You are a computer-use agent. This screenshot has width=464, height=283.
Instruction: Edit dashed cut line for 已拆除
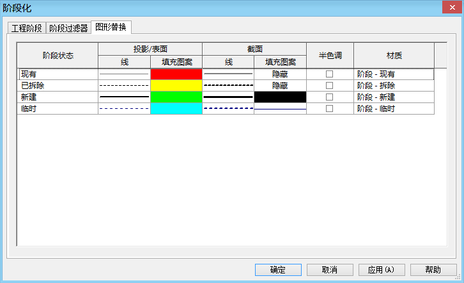pyautogui.click(x=228, y=85)
